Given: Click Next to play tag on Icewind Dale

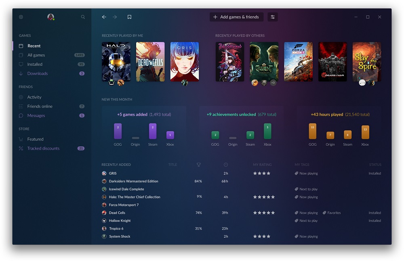Looking at the screenshot, I should (306, 189).
